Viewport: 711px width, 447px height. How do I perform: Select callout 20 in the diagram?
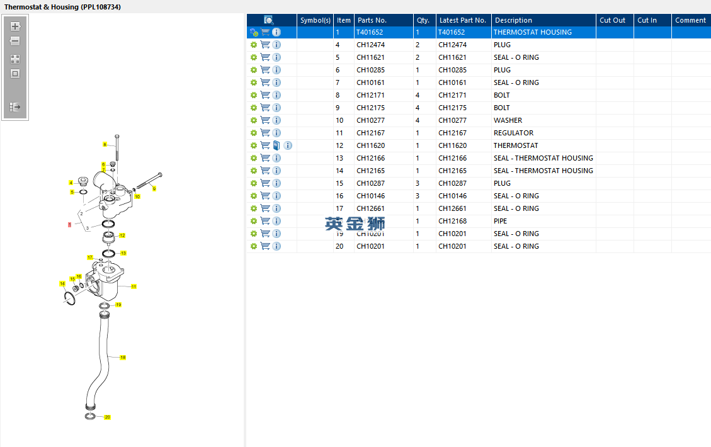108,417
